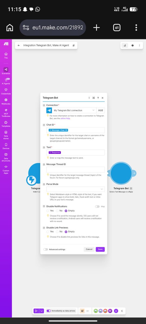Screen dimensions: 146x324
Task: Expand the Chat ID field toggle
Action: coord(44,125)
